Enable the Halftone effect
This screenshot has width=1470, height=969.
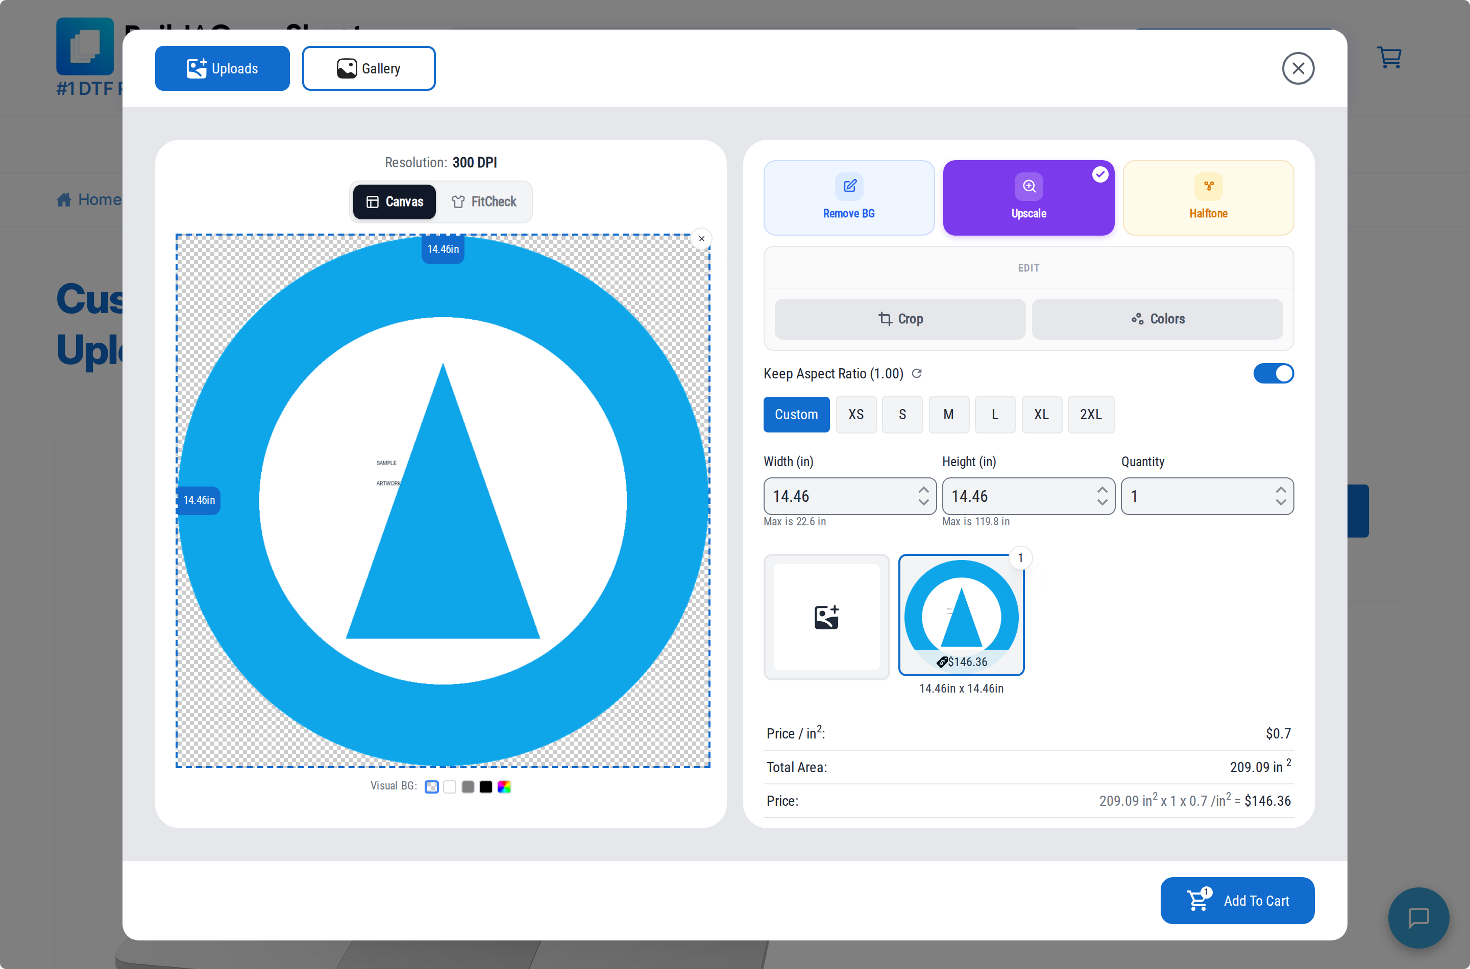pos(1208,198)
